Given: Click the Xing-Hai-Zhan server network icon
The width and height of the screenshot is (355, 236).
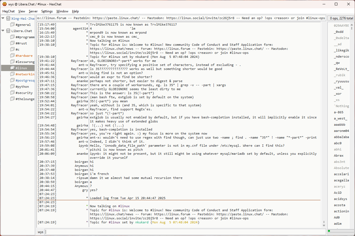Looking at the screenshot, I should pyautogui.click(x=8, y=19).
